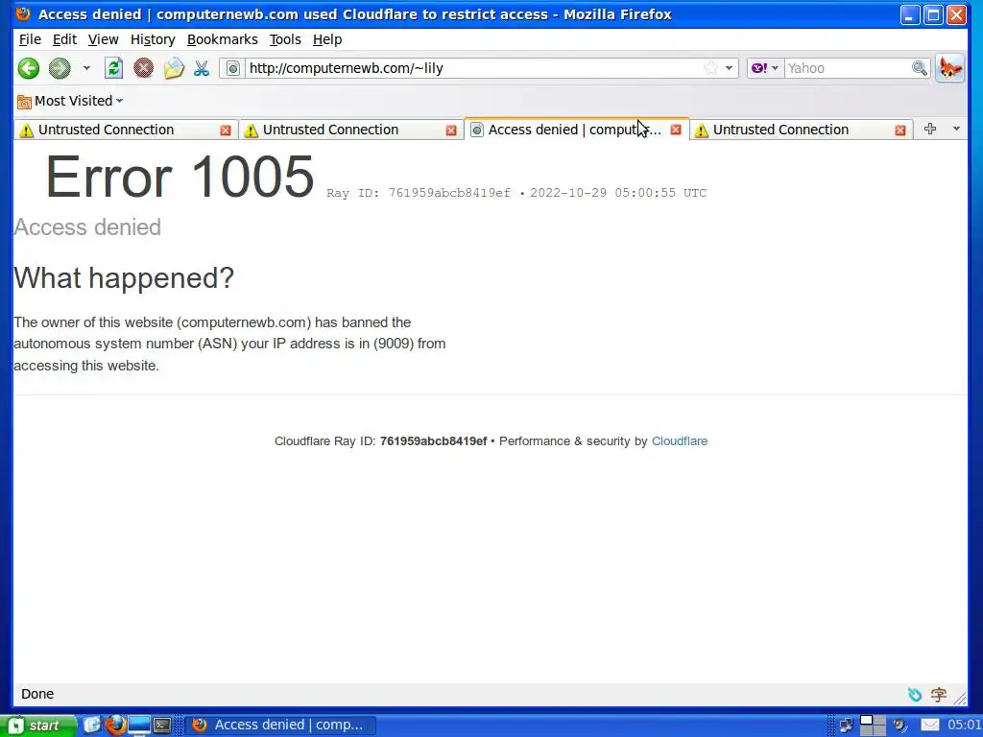This screenshot has width=983, height=737.
Task: Close the first Untrusted Connection tab
Action: point(225,131)
